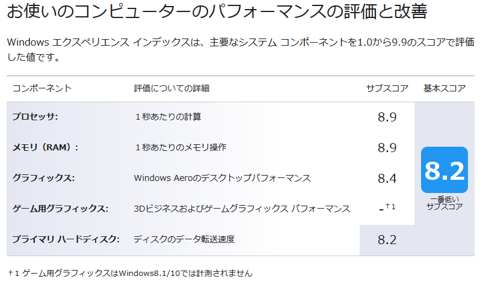Click the graphics subscore 8.4

tap(387, 178)
